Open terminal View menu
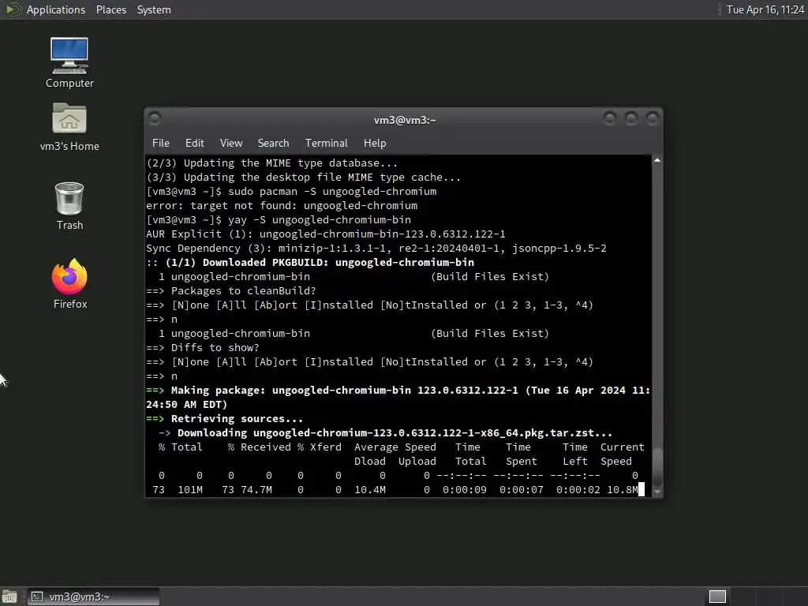 [231, 144]
